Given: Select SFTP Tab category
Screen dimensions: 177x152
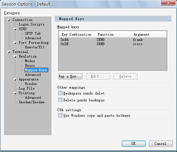Looking at the screenshot, I should click(33, 33).
